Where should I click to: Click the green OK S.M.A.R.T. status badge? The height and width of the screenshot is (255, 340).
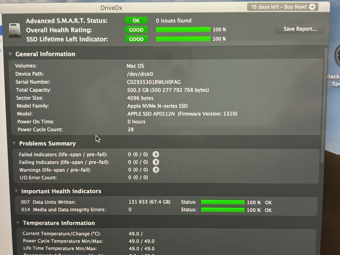click(x=136, y=21)
